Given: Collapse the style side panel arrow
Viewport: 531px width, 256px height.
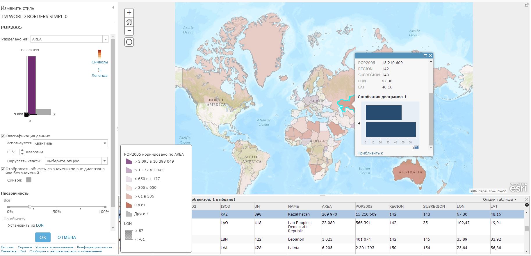Looking at the screenshot, I should point(113,7).
